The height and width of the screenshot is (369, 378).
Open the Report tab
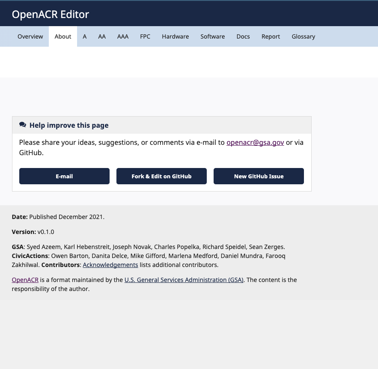271,36
